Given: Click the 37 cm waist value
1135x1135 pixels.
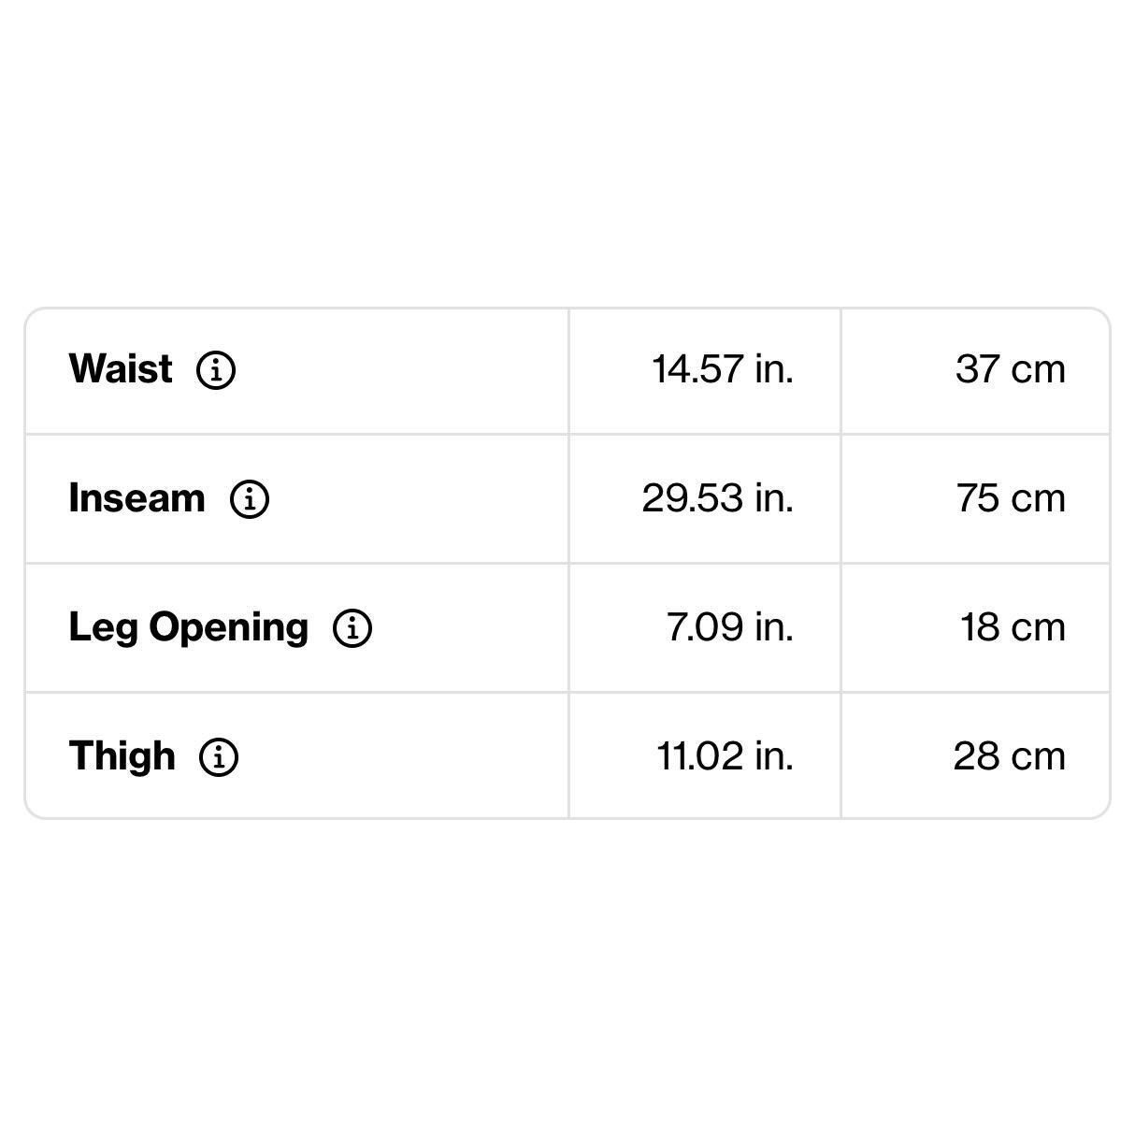Looking at the screenshot, I should pos(1011,369).
